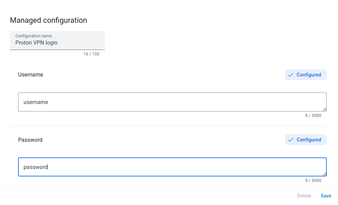
Task: Click the "Password" section label
Action: pos(30,140)
